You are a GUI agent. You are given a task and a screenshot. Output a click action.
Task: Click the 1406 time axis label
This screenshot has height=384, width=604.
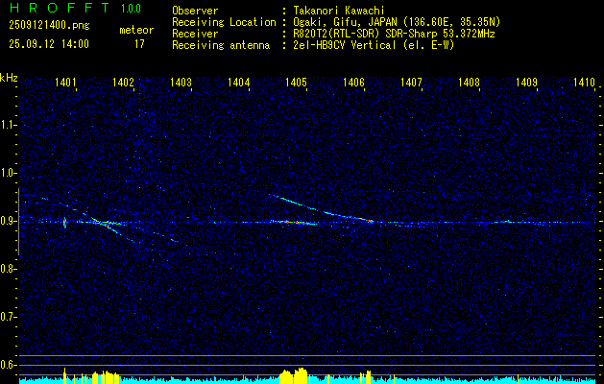pyautogui.click(x=353, y=82)
